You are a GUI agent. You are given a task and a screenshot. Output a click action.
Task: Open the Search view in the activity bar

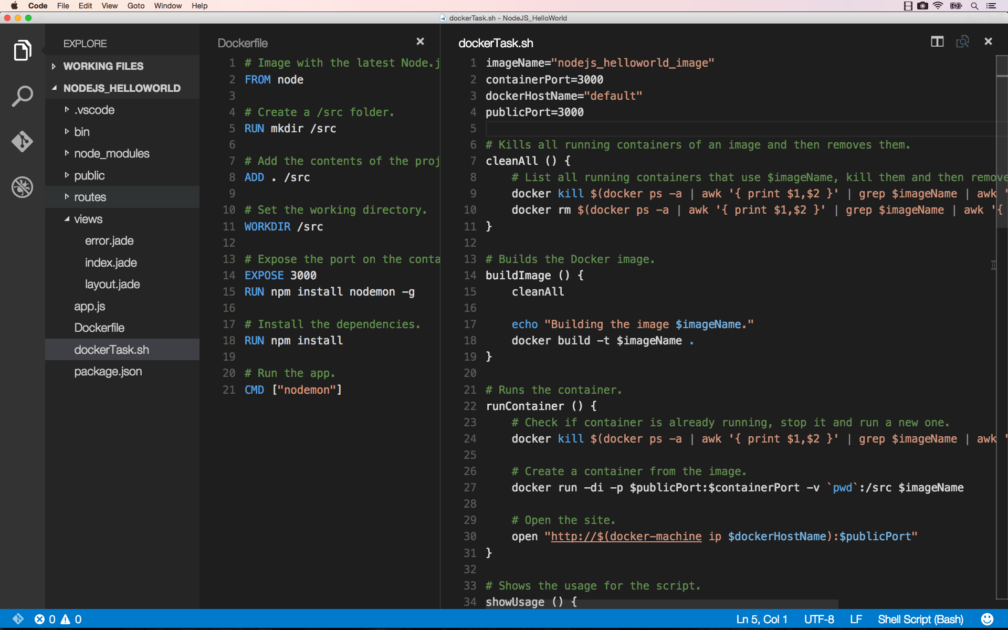click(22, 96)
